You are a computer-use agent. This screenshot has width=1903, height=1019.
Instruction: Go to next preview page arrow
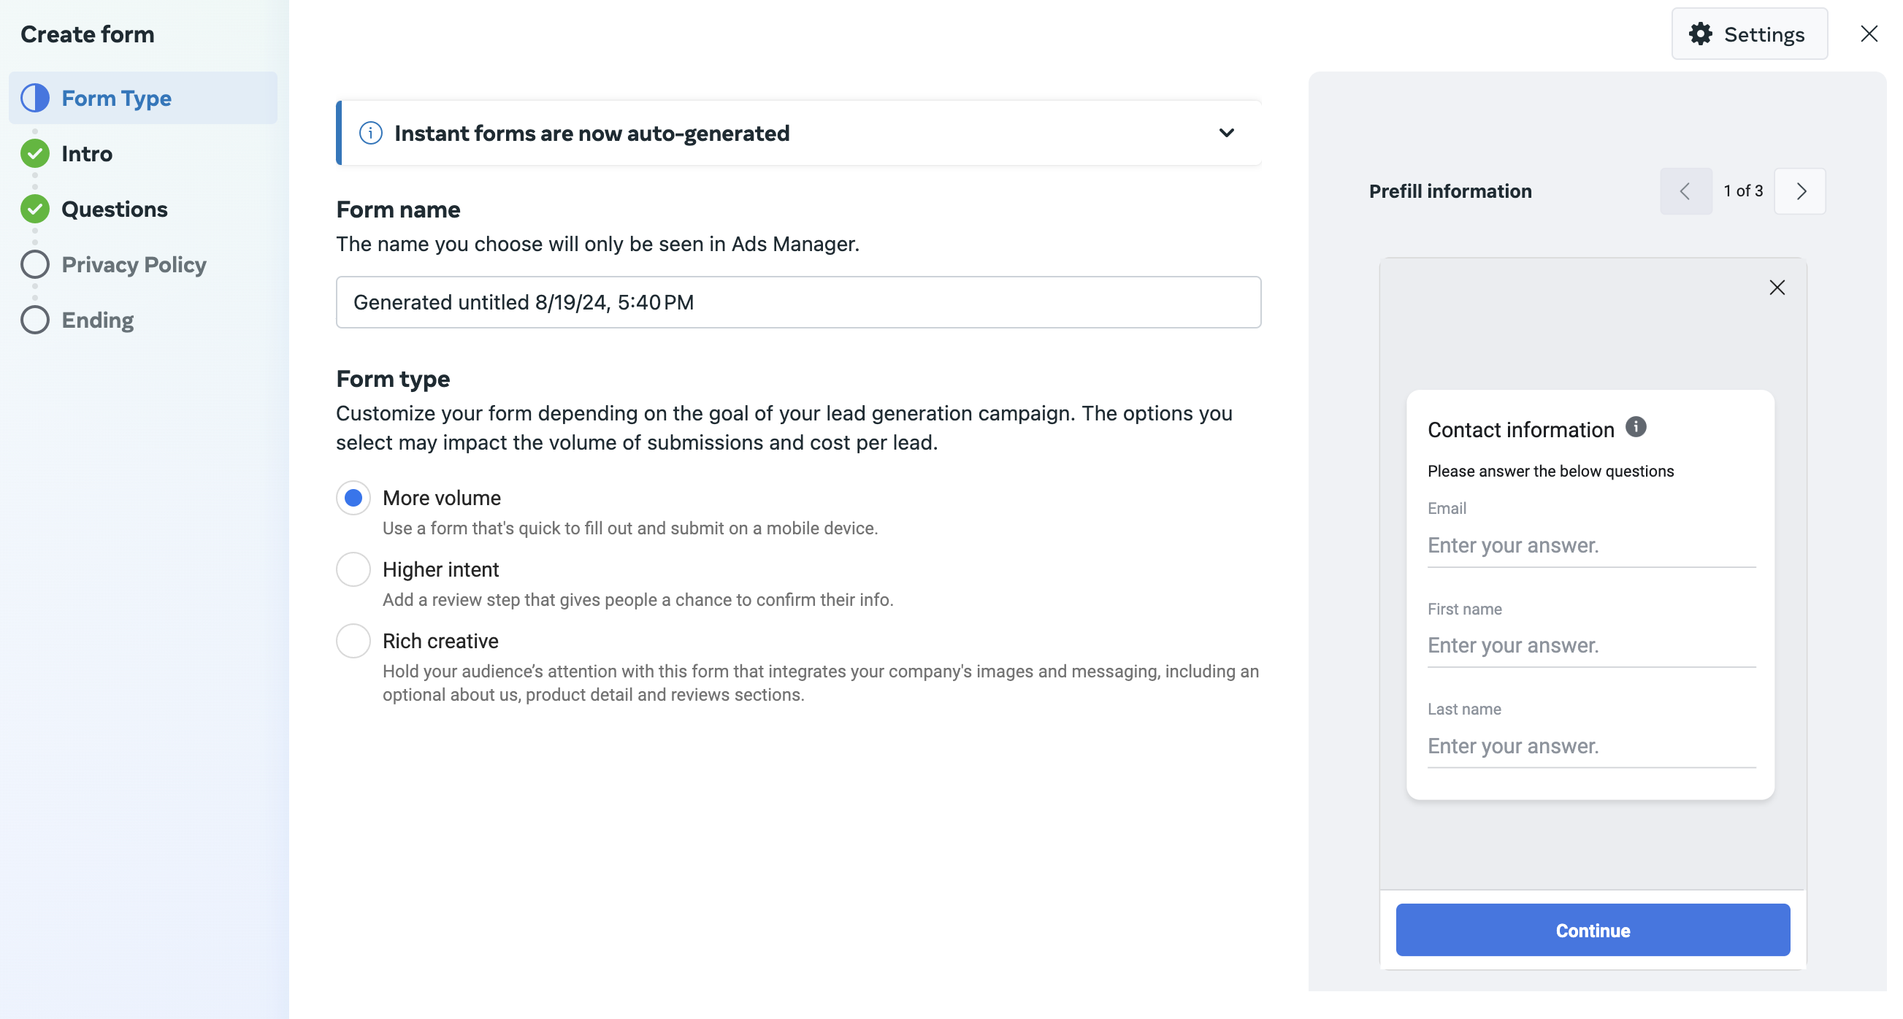click(1799, 191)
